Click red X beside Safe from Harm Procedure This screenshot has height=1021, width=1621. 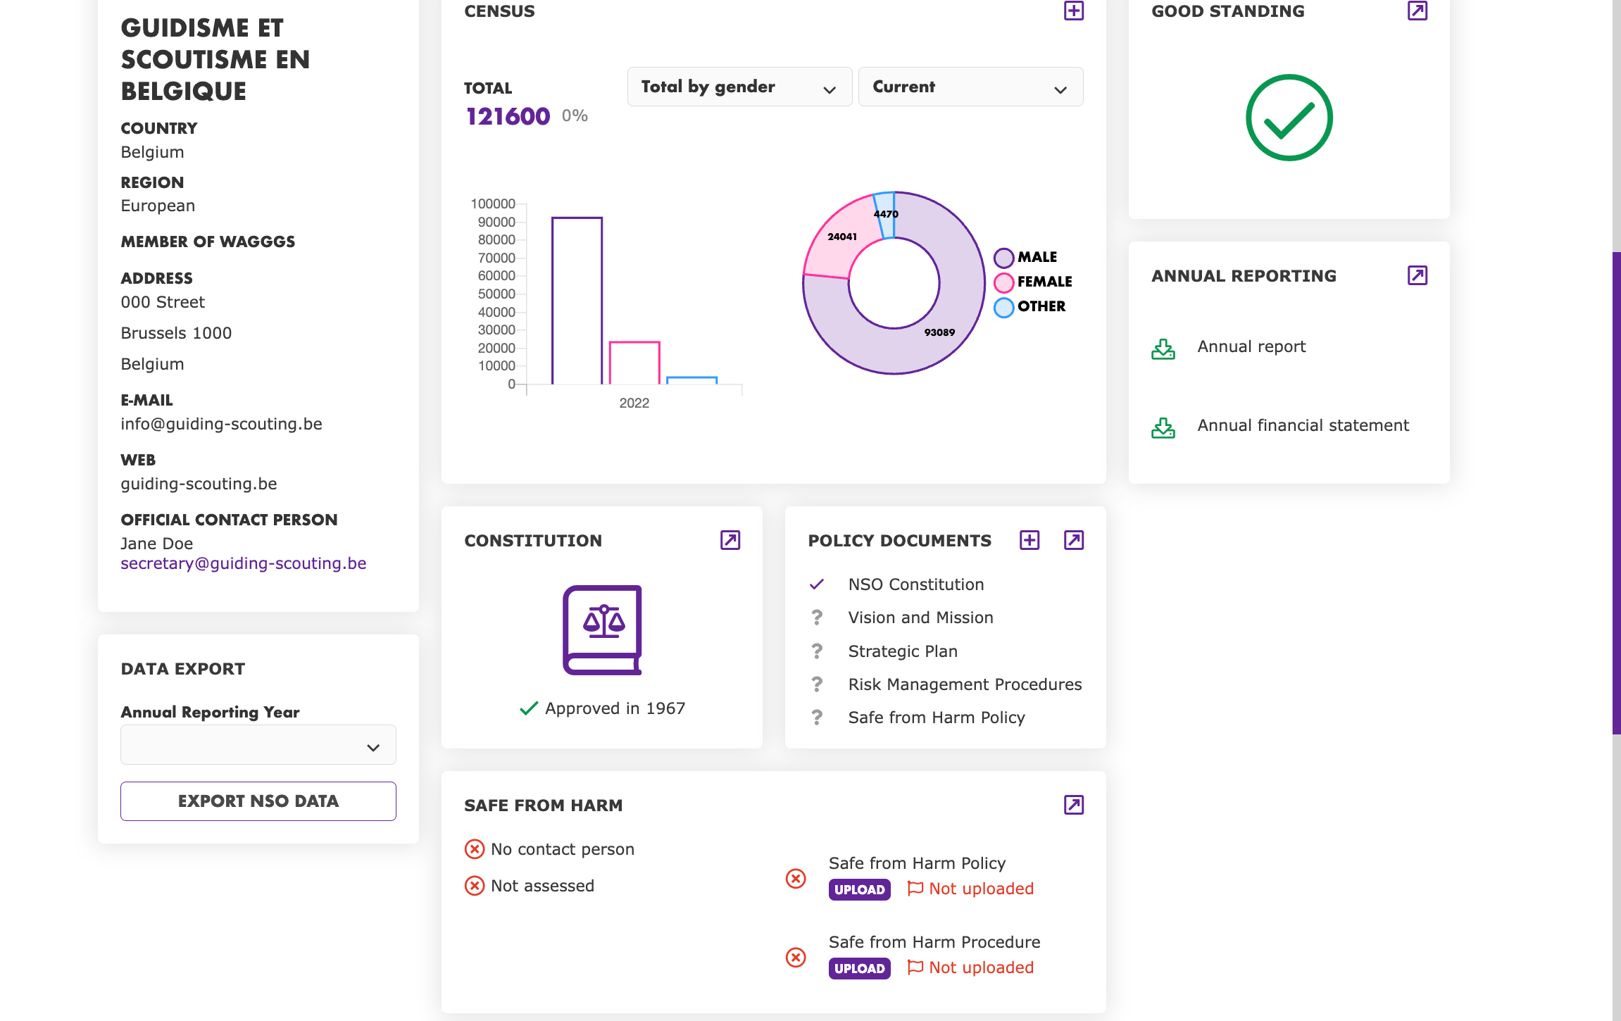point(796,958)
